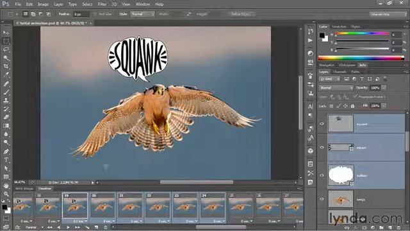Open the Opacity slider dropdown arrow

384,88
